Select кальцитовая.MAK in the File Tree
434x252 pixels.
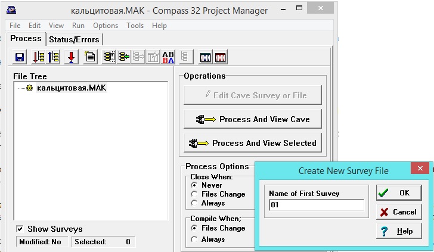click(71, 88)
